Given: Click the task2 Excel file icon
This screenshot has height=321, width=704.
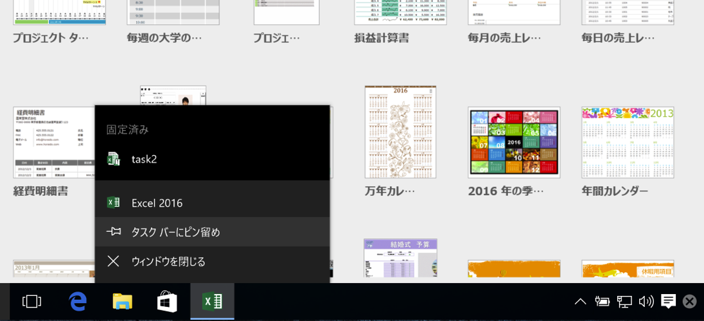Looking at the screenshot, I should pos(113,159).
